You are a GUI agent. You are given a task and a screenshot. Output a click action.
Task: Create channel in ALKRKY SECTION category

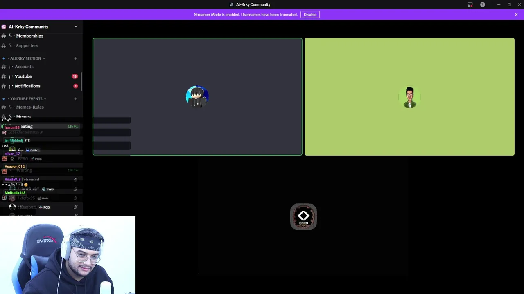tap(75, 58)
